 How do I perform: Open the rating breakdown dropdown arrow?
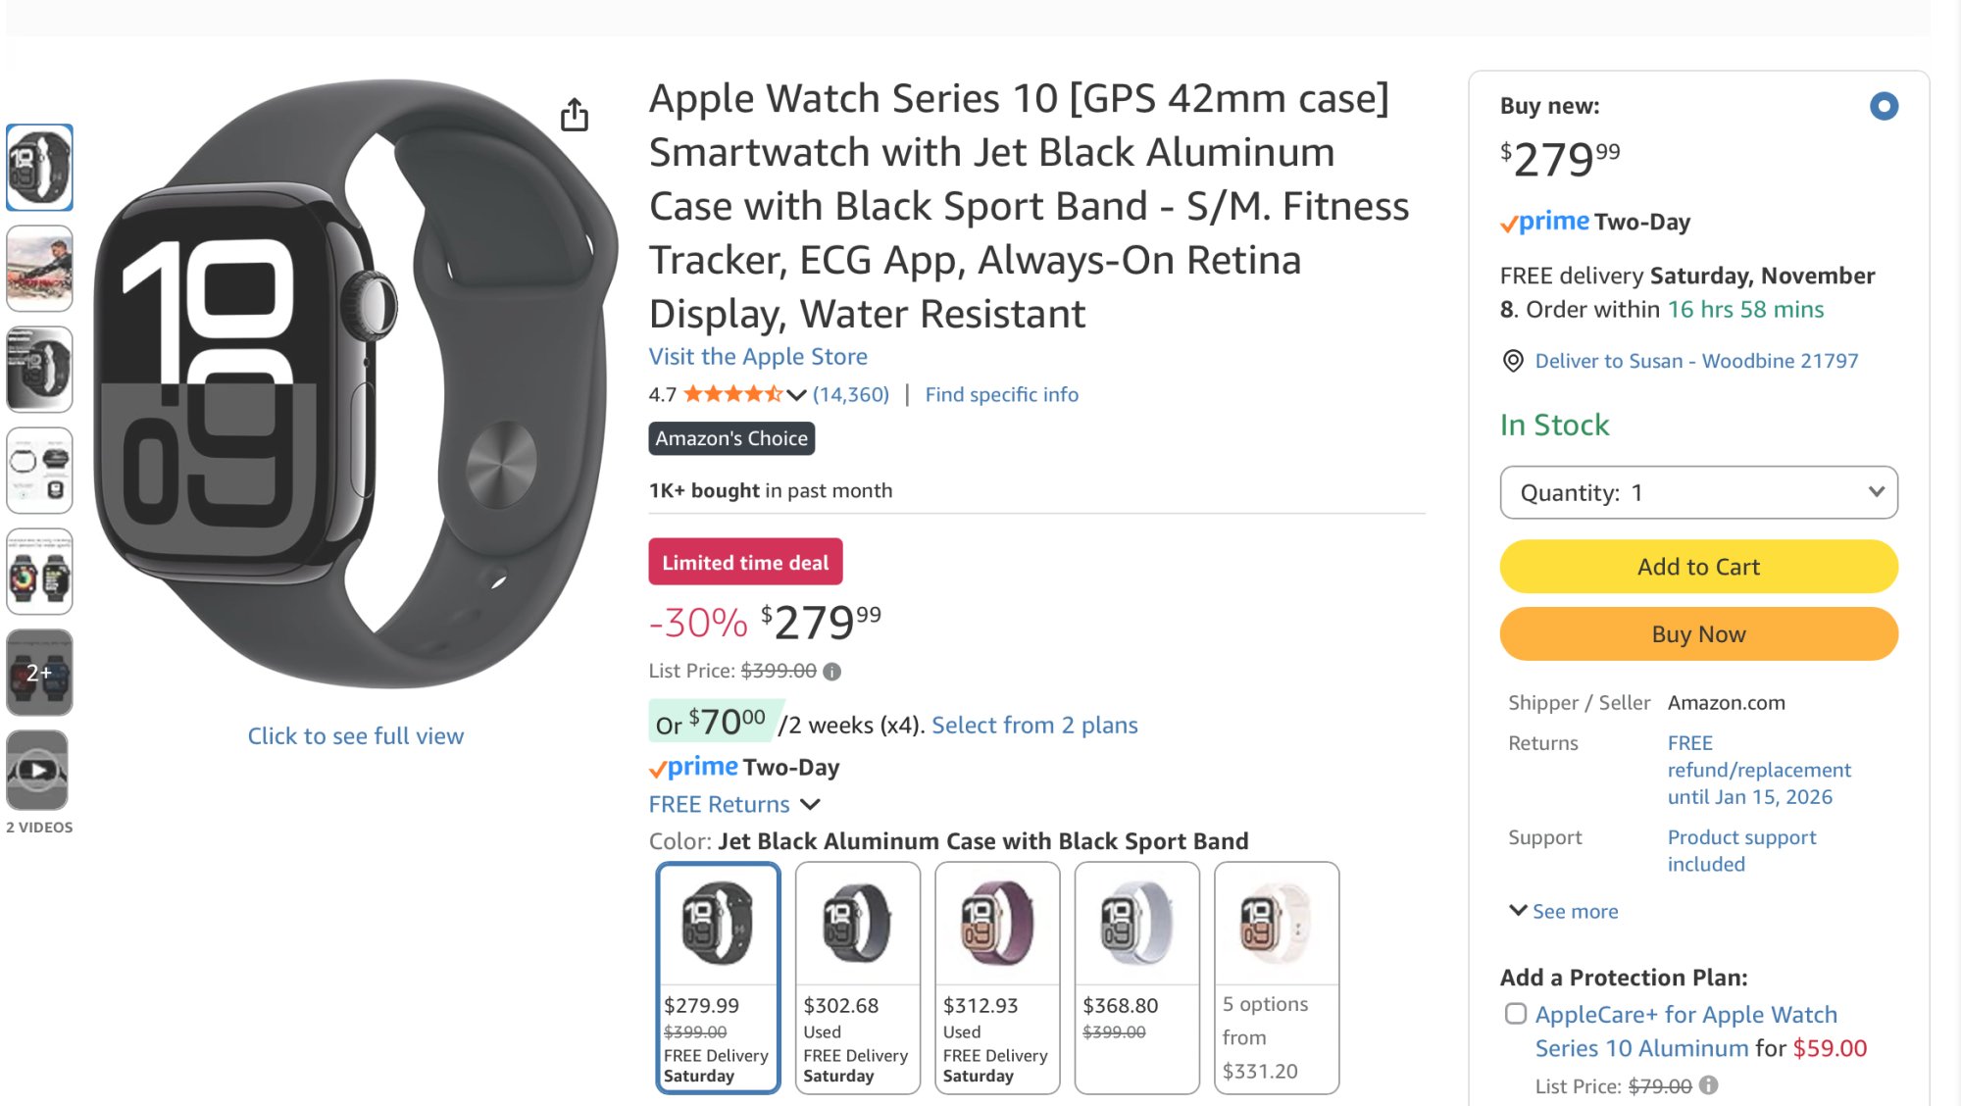point(796,395)
